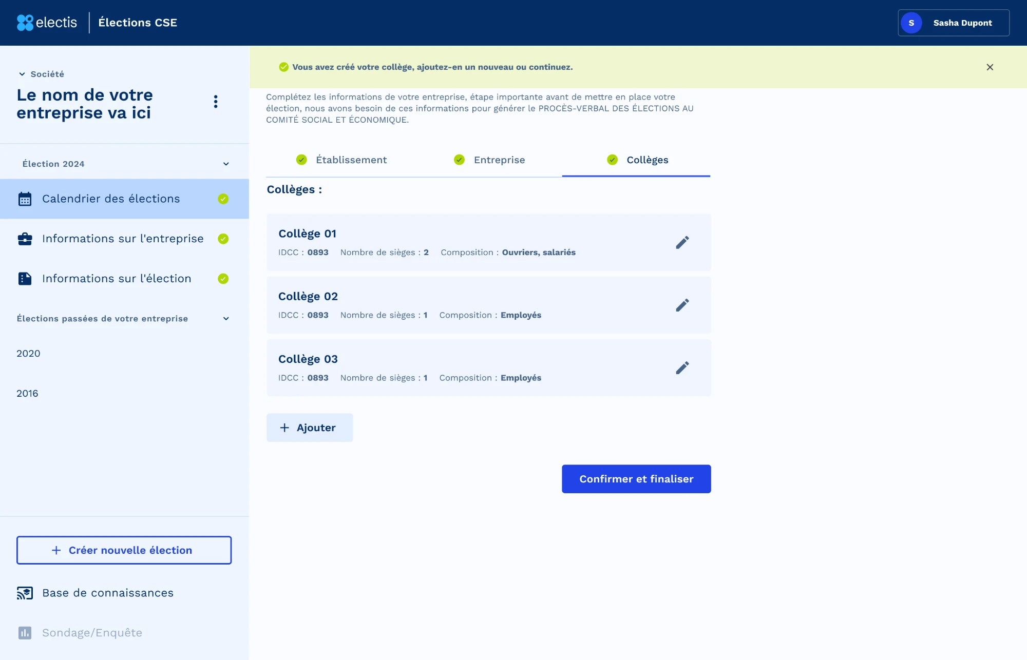Click the document icon for élection info
1027x660 pixels.
point(25,279)
